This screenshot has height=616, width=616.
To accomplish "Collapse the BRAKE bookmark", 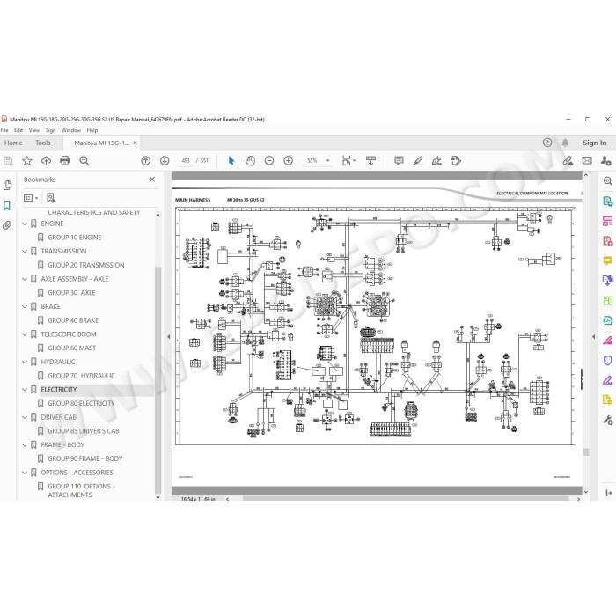I will click(x=25, y=307).
